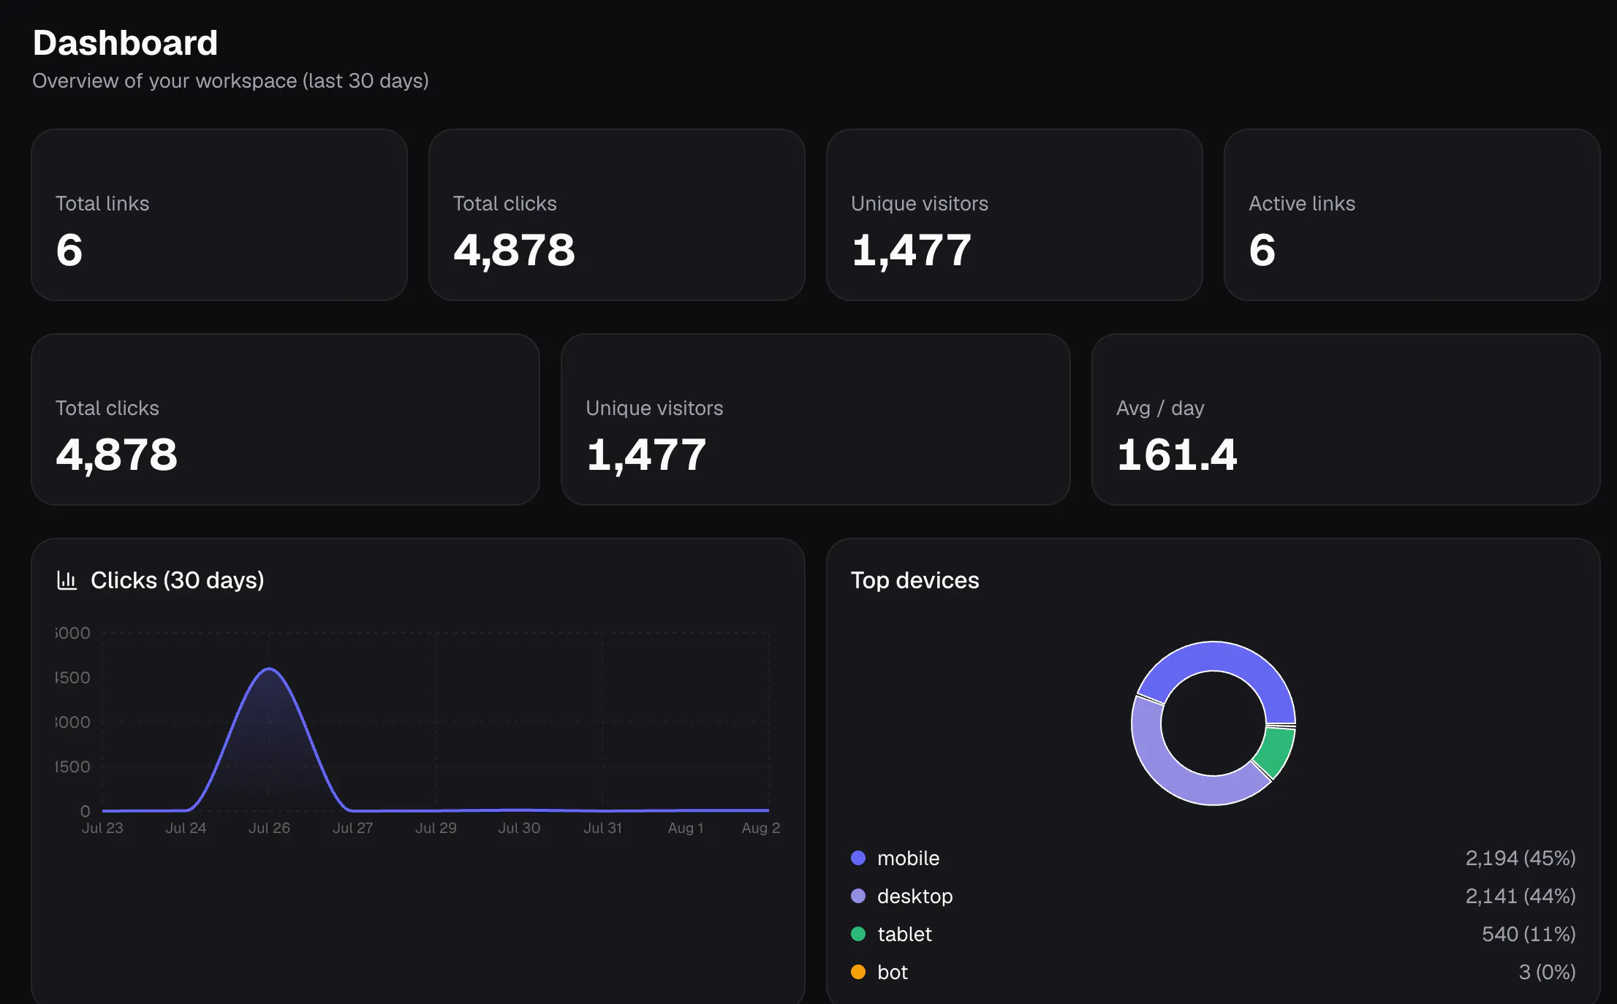This screenshot has width=1617, height=1004.
Task: Click the Jul 27 axis label
Action: 352,828
